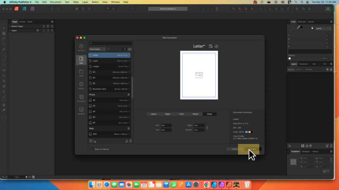Click the adjustment icon in Layers panel
The width and height of the screenshot is (339, 190).
coord(307,146)
